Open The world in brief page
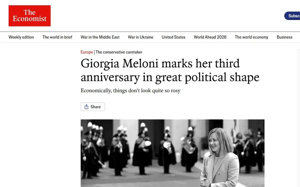 click(57, 37)
